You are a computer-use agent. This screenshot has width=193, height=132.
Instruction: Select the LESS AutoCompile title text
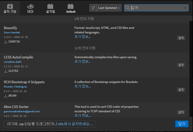18,57
